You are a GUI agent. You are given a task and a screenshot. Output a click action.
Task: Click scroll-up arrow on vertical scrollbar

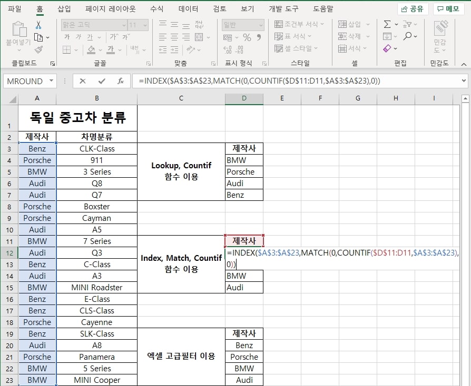[x=465, y=98]
